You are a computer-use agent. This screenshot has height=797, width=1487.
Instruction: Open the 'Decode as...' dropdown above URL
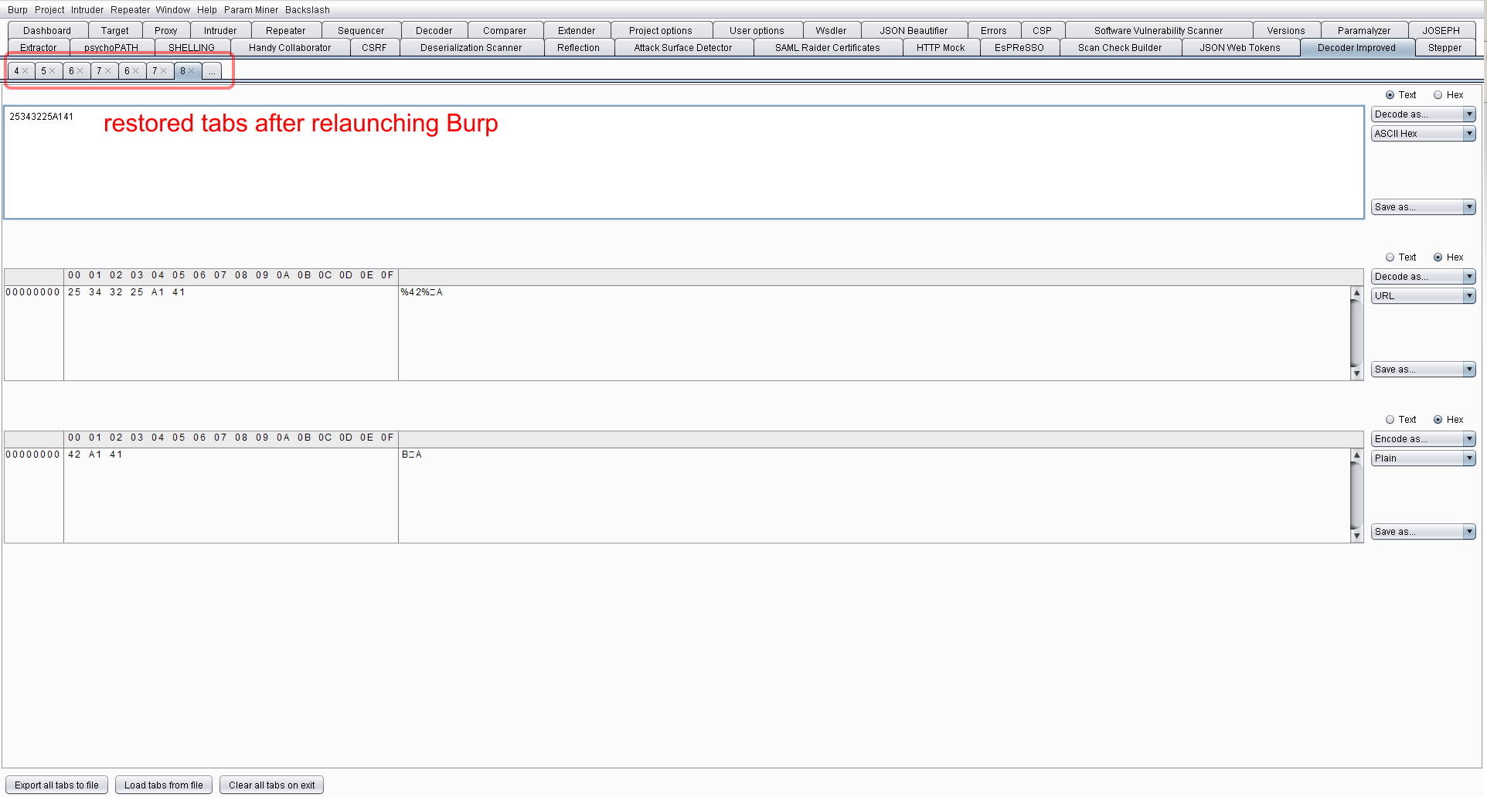pos(1424,277)
